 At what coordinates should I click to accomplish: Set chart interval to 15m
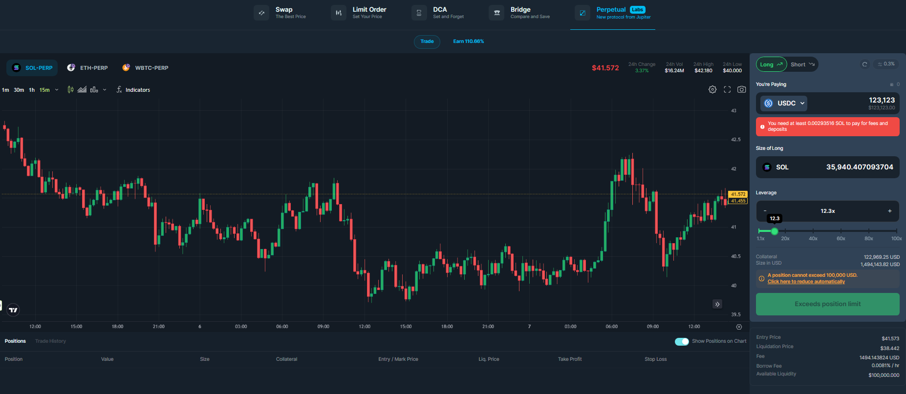tap(44, 90)
